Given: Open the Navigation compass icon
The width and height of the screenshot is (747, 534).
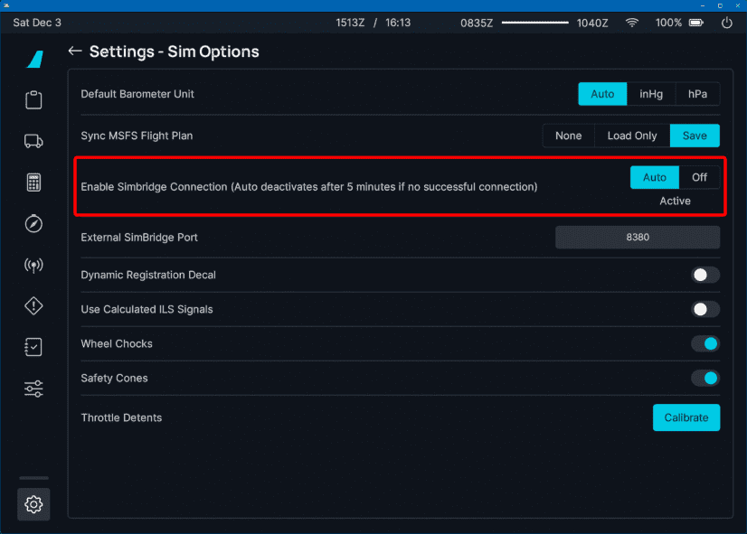Looking at the screenshot, I should pyautogui.click(x=33, y=223).
